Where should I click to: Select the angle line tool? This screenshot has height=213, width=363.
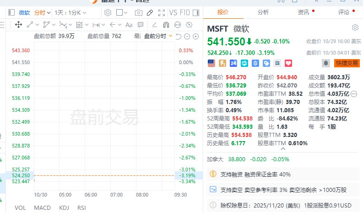[154, 25]
